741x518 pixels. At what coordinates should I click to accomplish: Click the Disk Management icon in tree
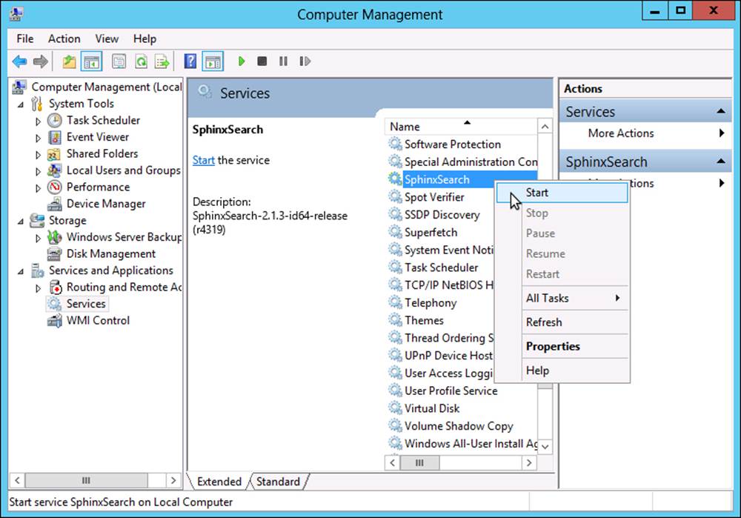click(54, 253)
